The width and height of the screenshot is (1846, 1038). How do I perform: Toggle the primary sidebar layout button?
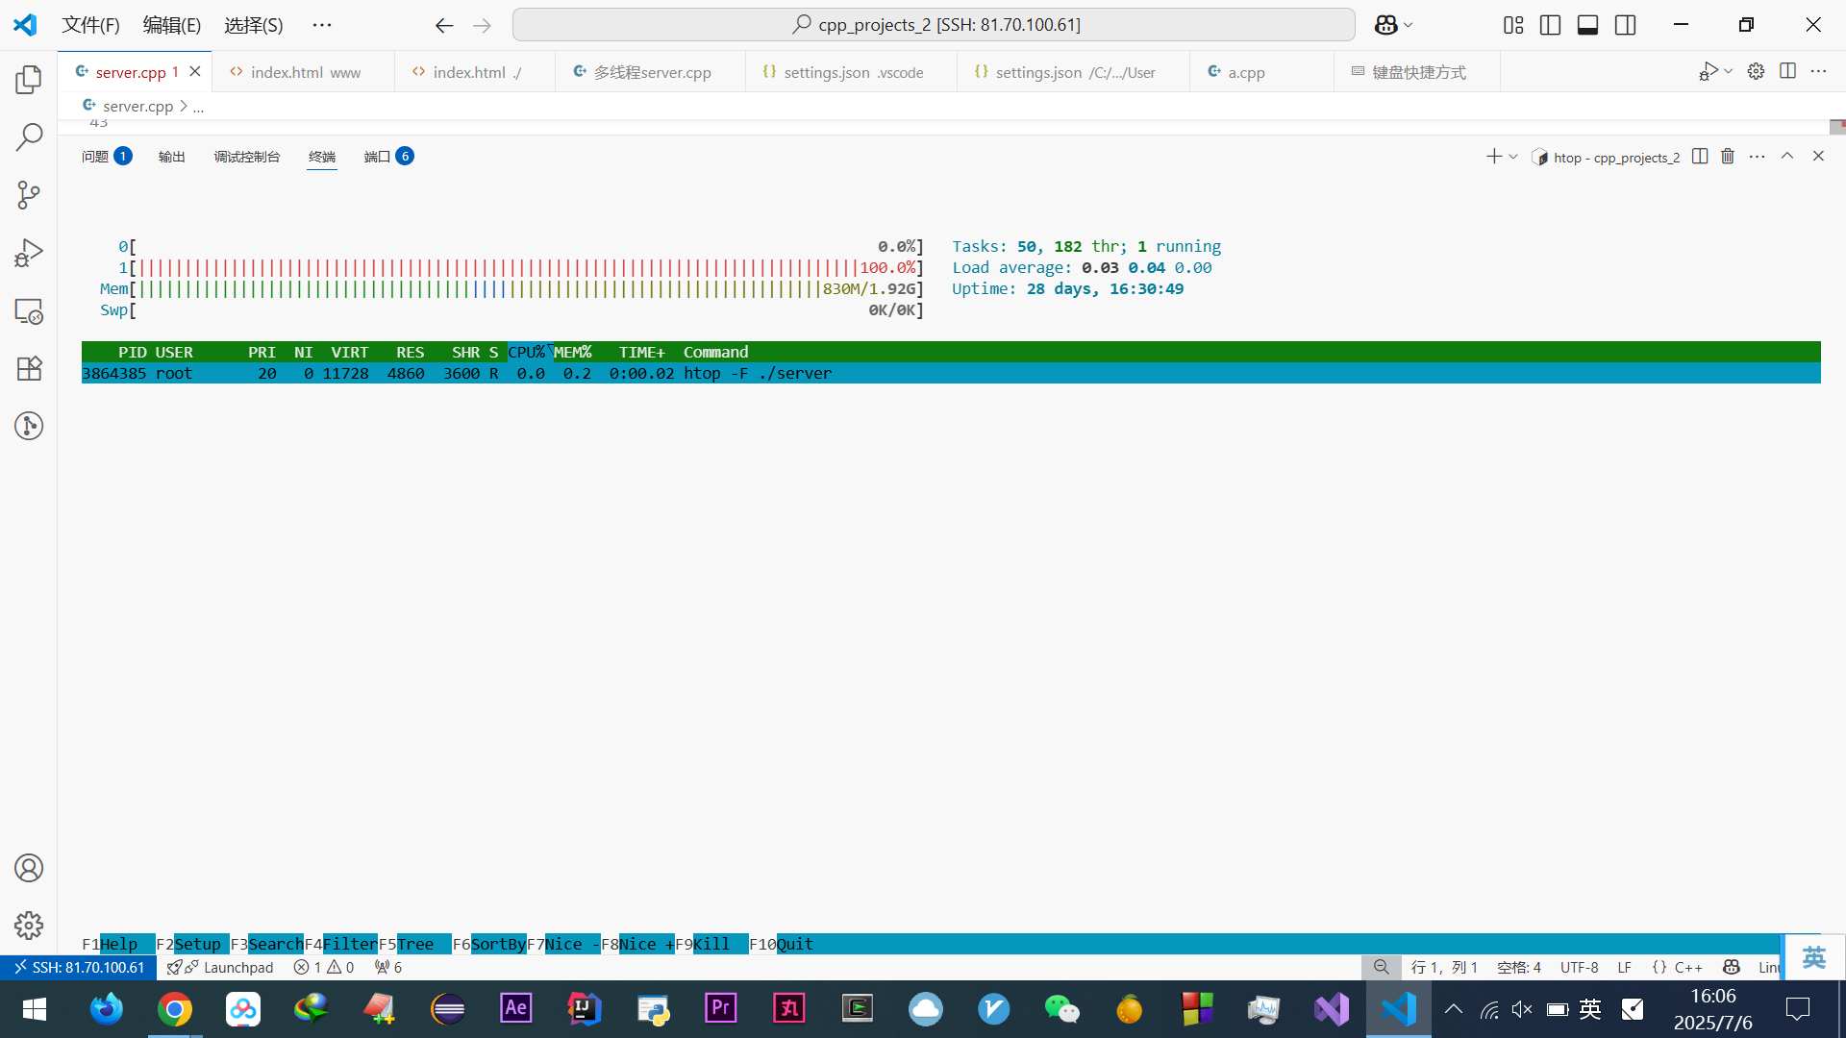pyautogui.click(x=1550, y=25)
